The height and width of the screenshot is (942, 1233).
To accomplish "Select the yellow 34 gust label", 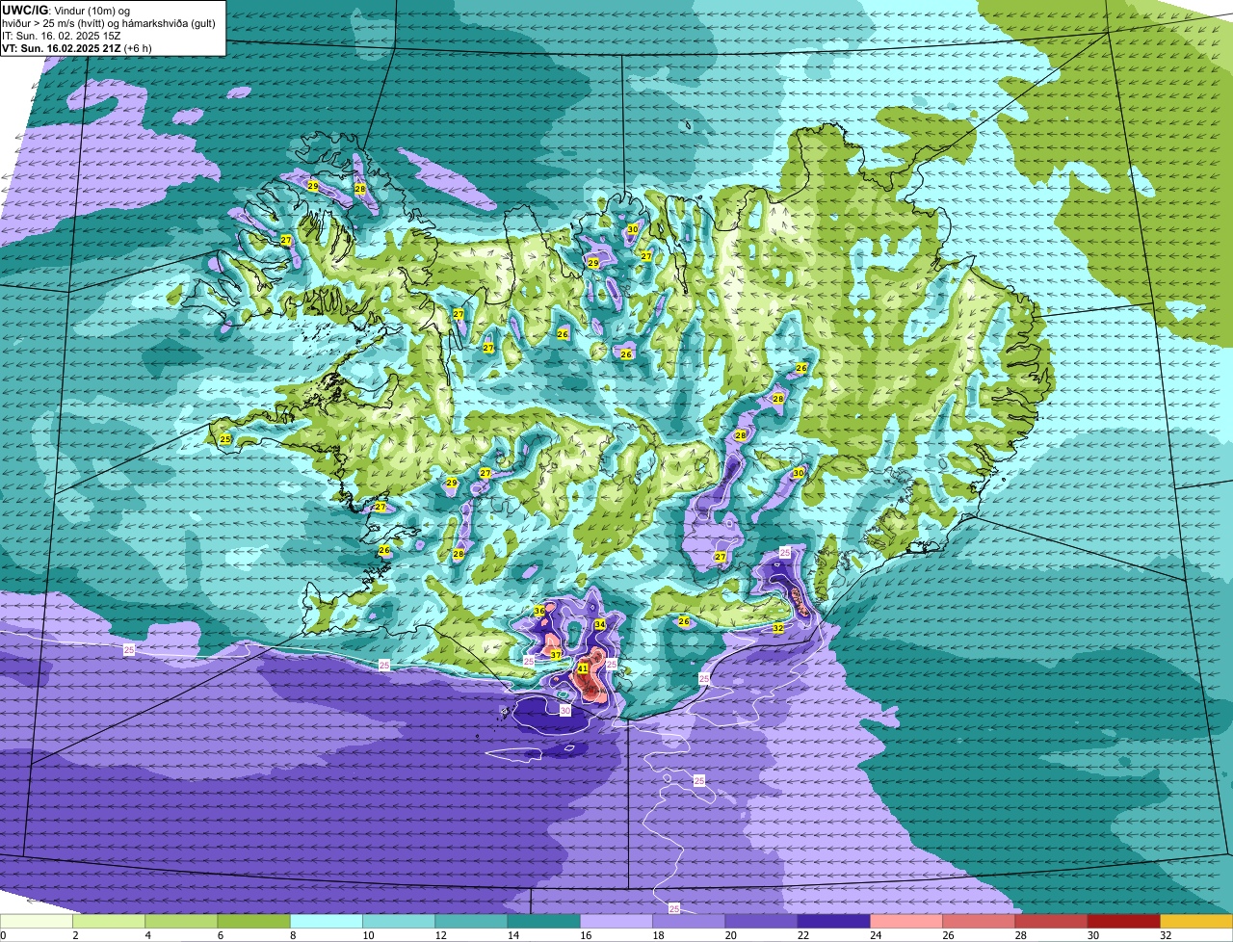I will pyautogui.click(x=599, y=625).
